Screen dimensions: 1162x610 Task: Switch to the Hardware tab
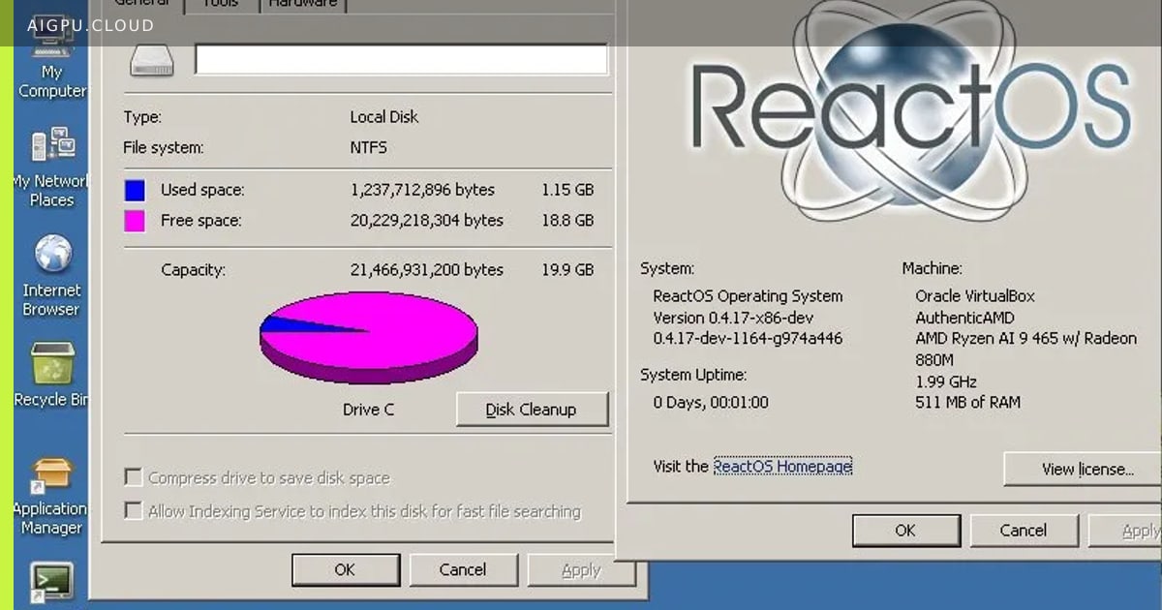(304, 5)
